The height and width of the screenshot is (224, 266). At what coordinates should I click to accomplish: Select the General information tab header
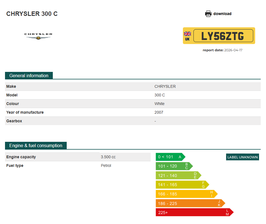click(29, 76)
